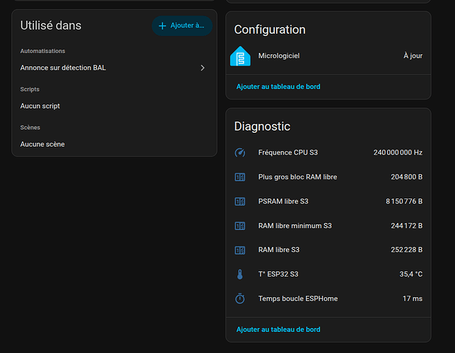
Task: Click the 35,4 °C temperature value
Action: tap(411, 274)
